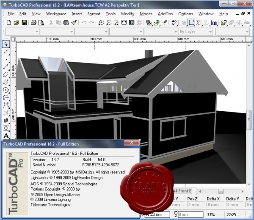This screenshot has width=254, height=220.
Task: Zoom in with magnifier plus
Action: [x=101, y=22]
